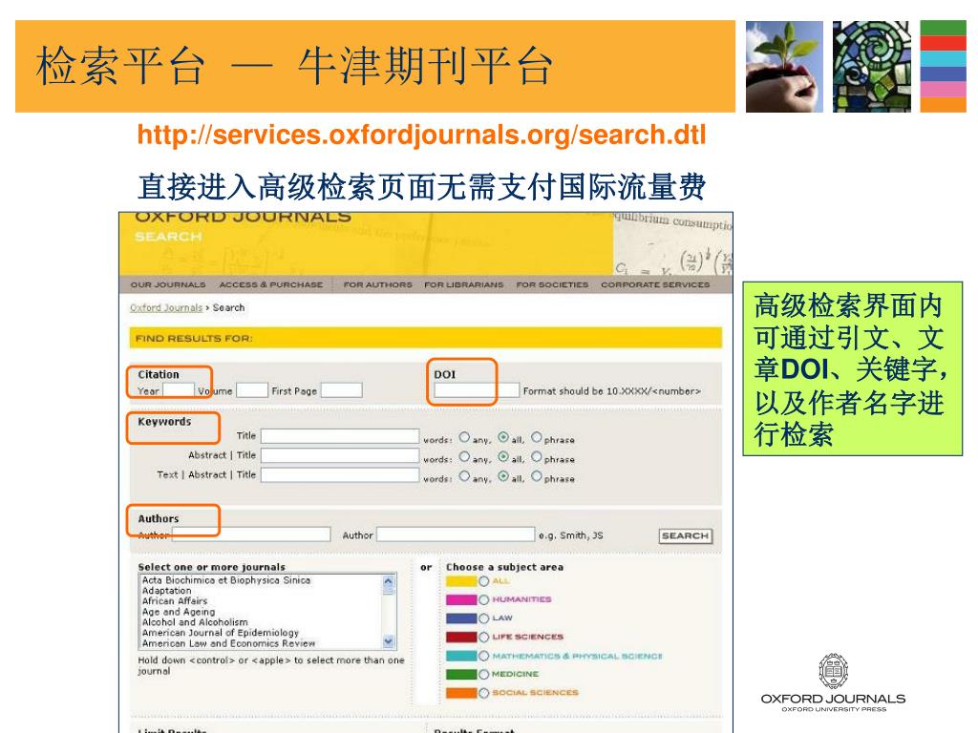Open the For Societies menu
Image resolution: width=978 pixels, height=733 pixels.
click(552, 284)
